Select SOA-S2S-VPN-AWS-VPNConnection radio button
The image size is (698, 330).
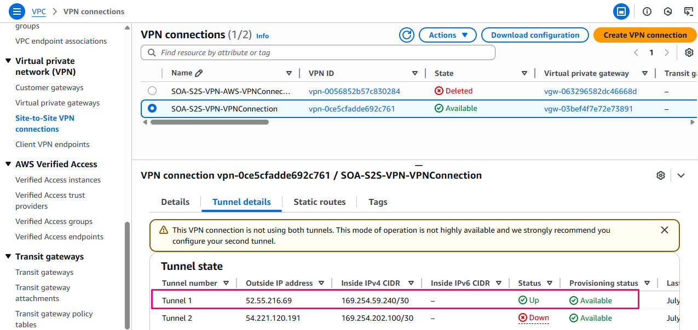152,91
